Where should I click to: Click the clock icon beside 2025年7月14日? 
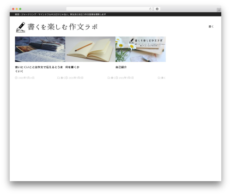click(16, 78)
